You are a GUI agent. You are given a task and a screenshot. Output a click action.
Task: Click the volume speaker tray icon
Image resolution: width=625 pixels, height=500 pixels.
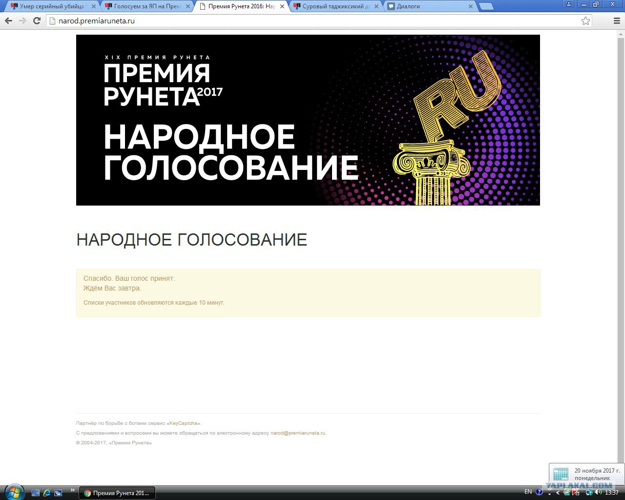pyautogui.click(x=598, y=492)
